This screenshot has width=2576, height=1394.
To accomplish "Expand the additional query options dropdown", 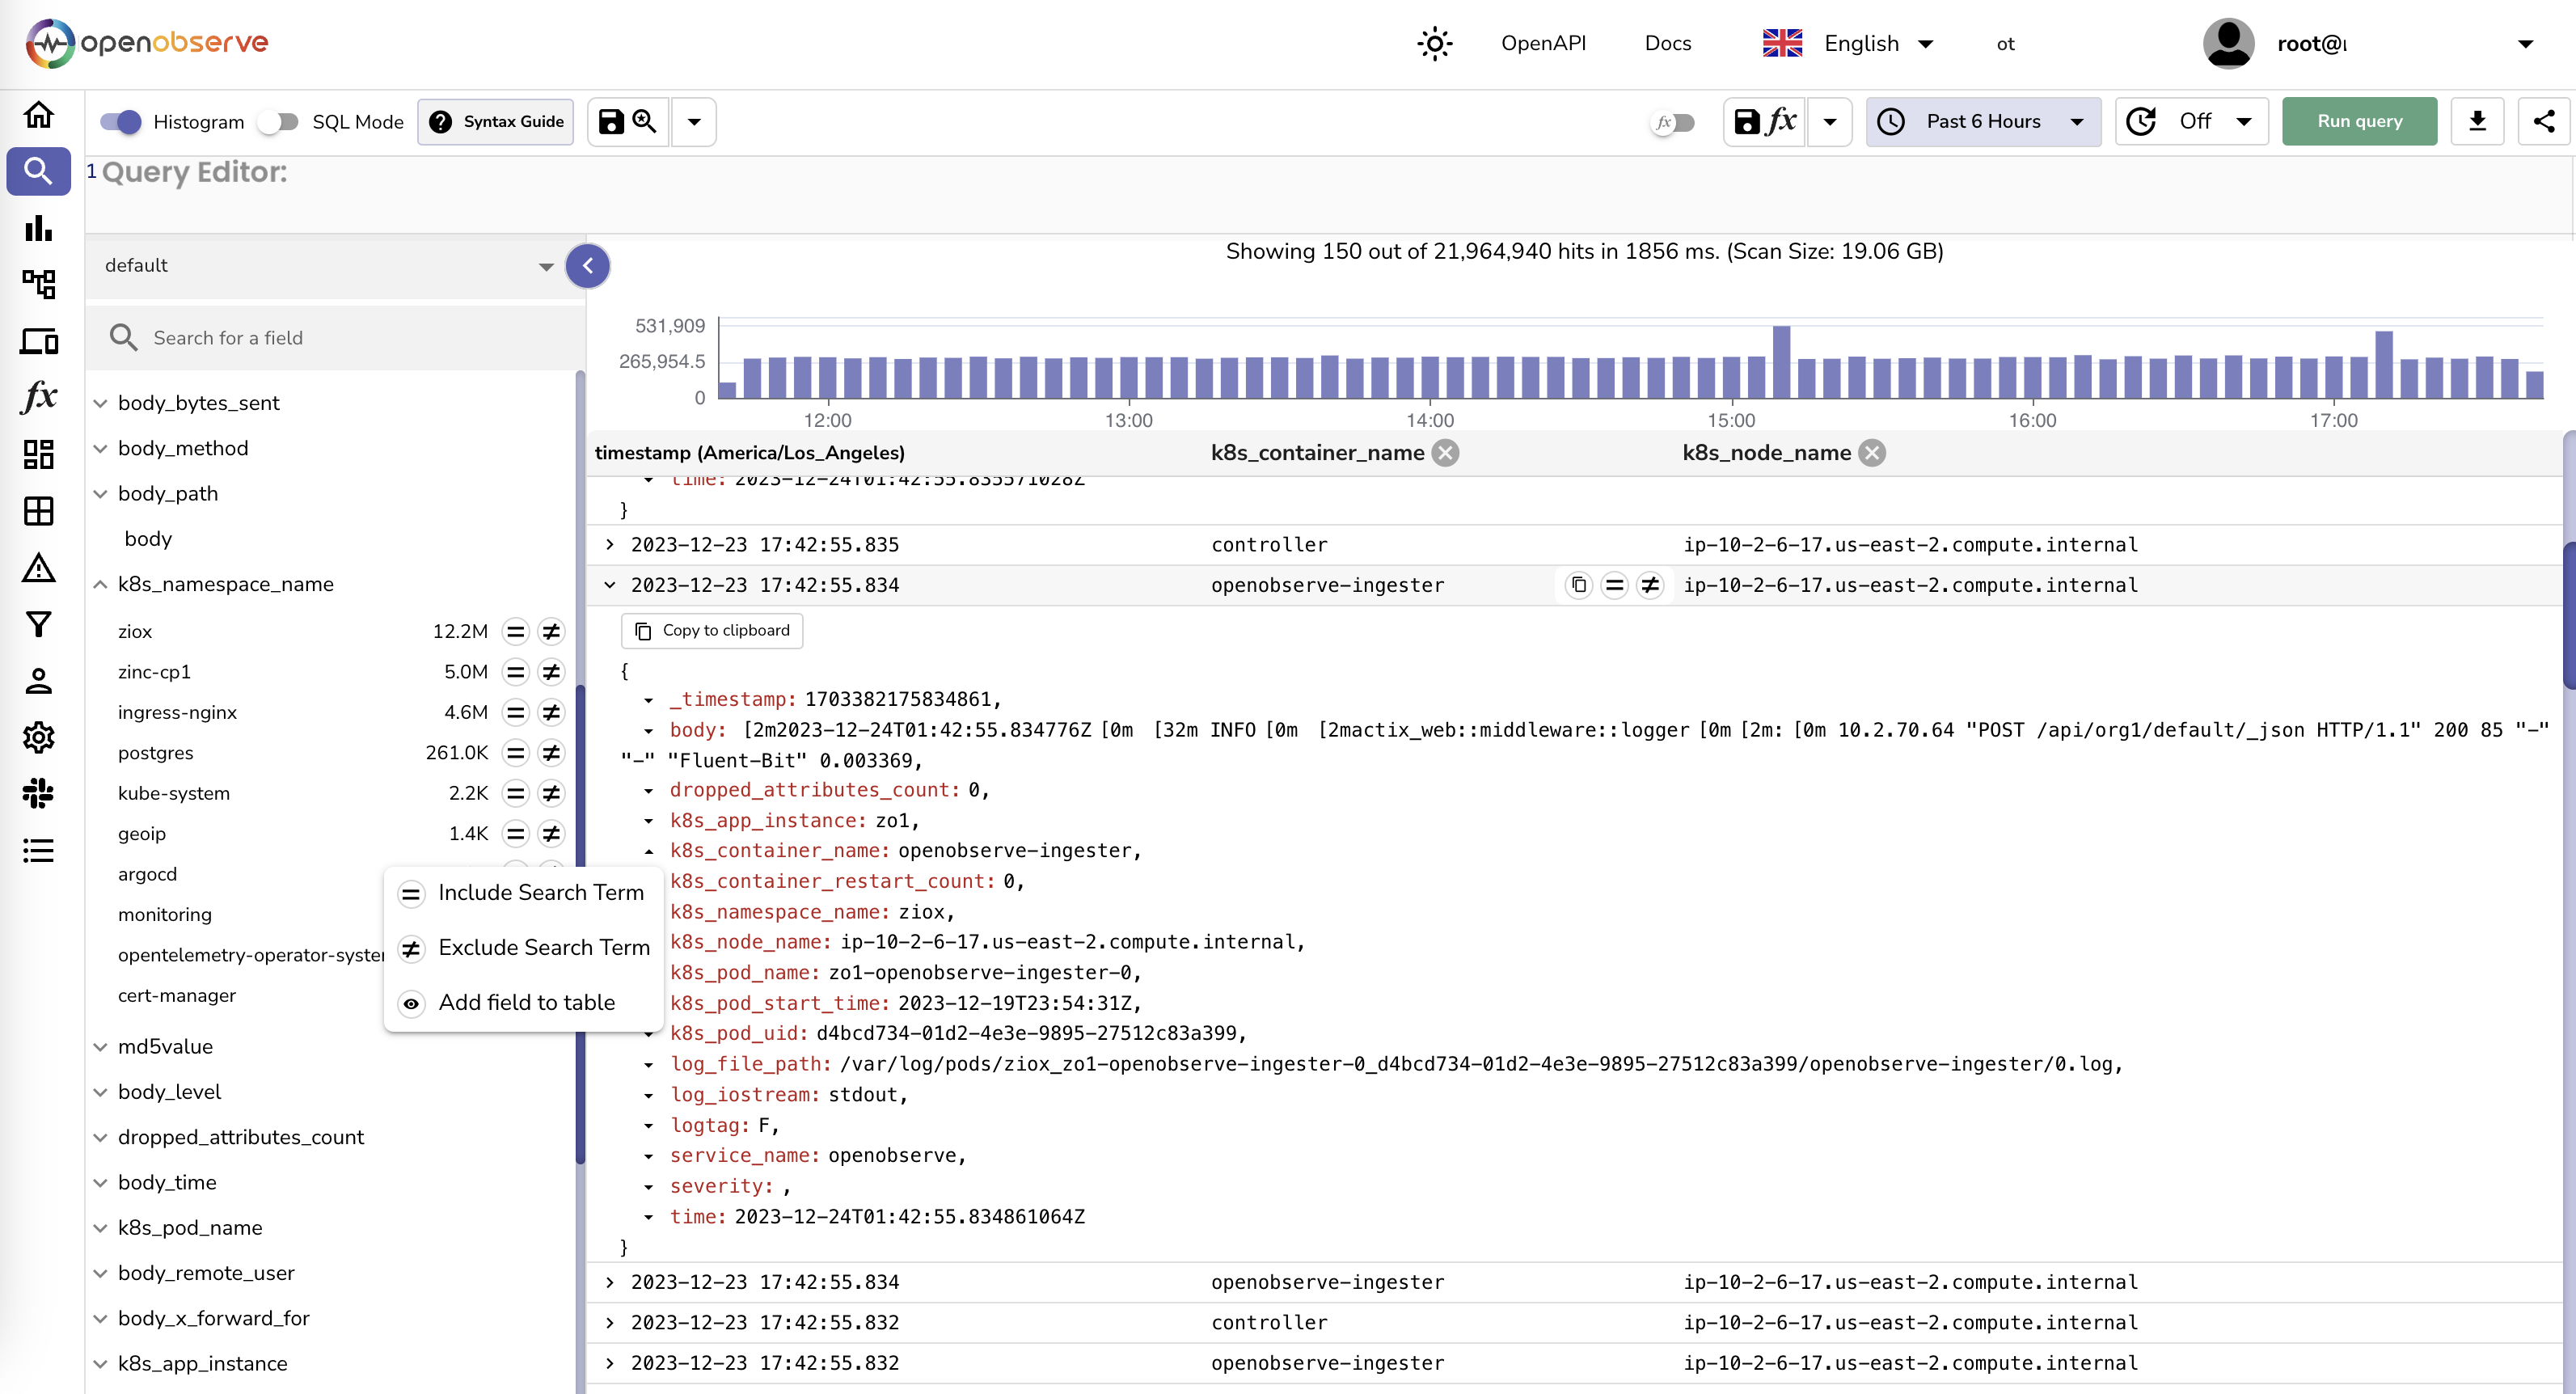I will coord(695,122).
